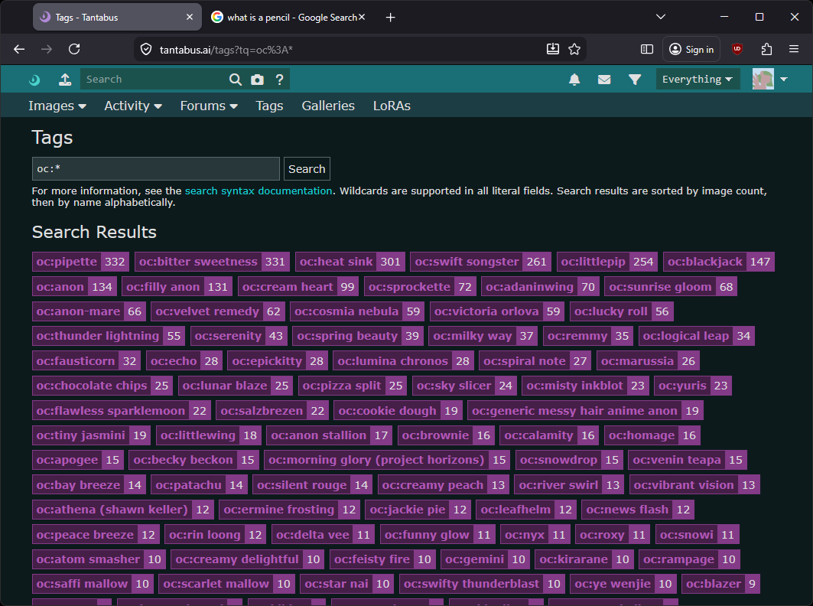Open the oc:milky way tag
813x606 pixels.
[483, 336]
